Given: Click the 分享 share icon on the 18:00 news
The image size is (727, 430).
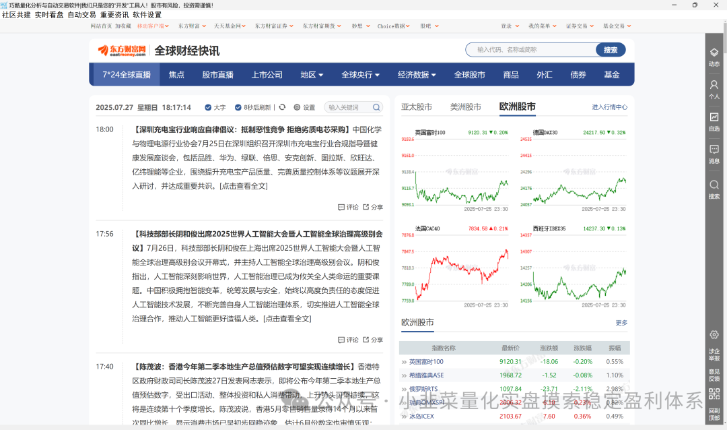Looking at the screenshot, I should click(366, 207).
